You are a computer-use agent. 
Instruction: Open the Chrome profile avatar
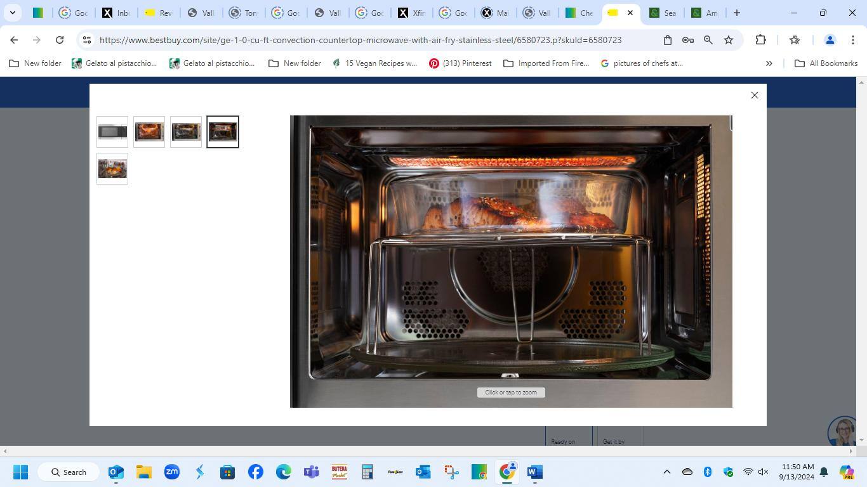[829, 40]
